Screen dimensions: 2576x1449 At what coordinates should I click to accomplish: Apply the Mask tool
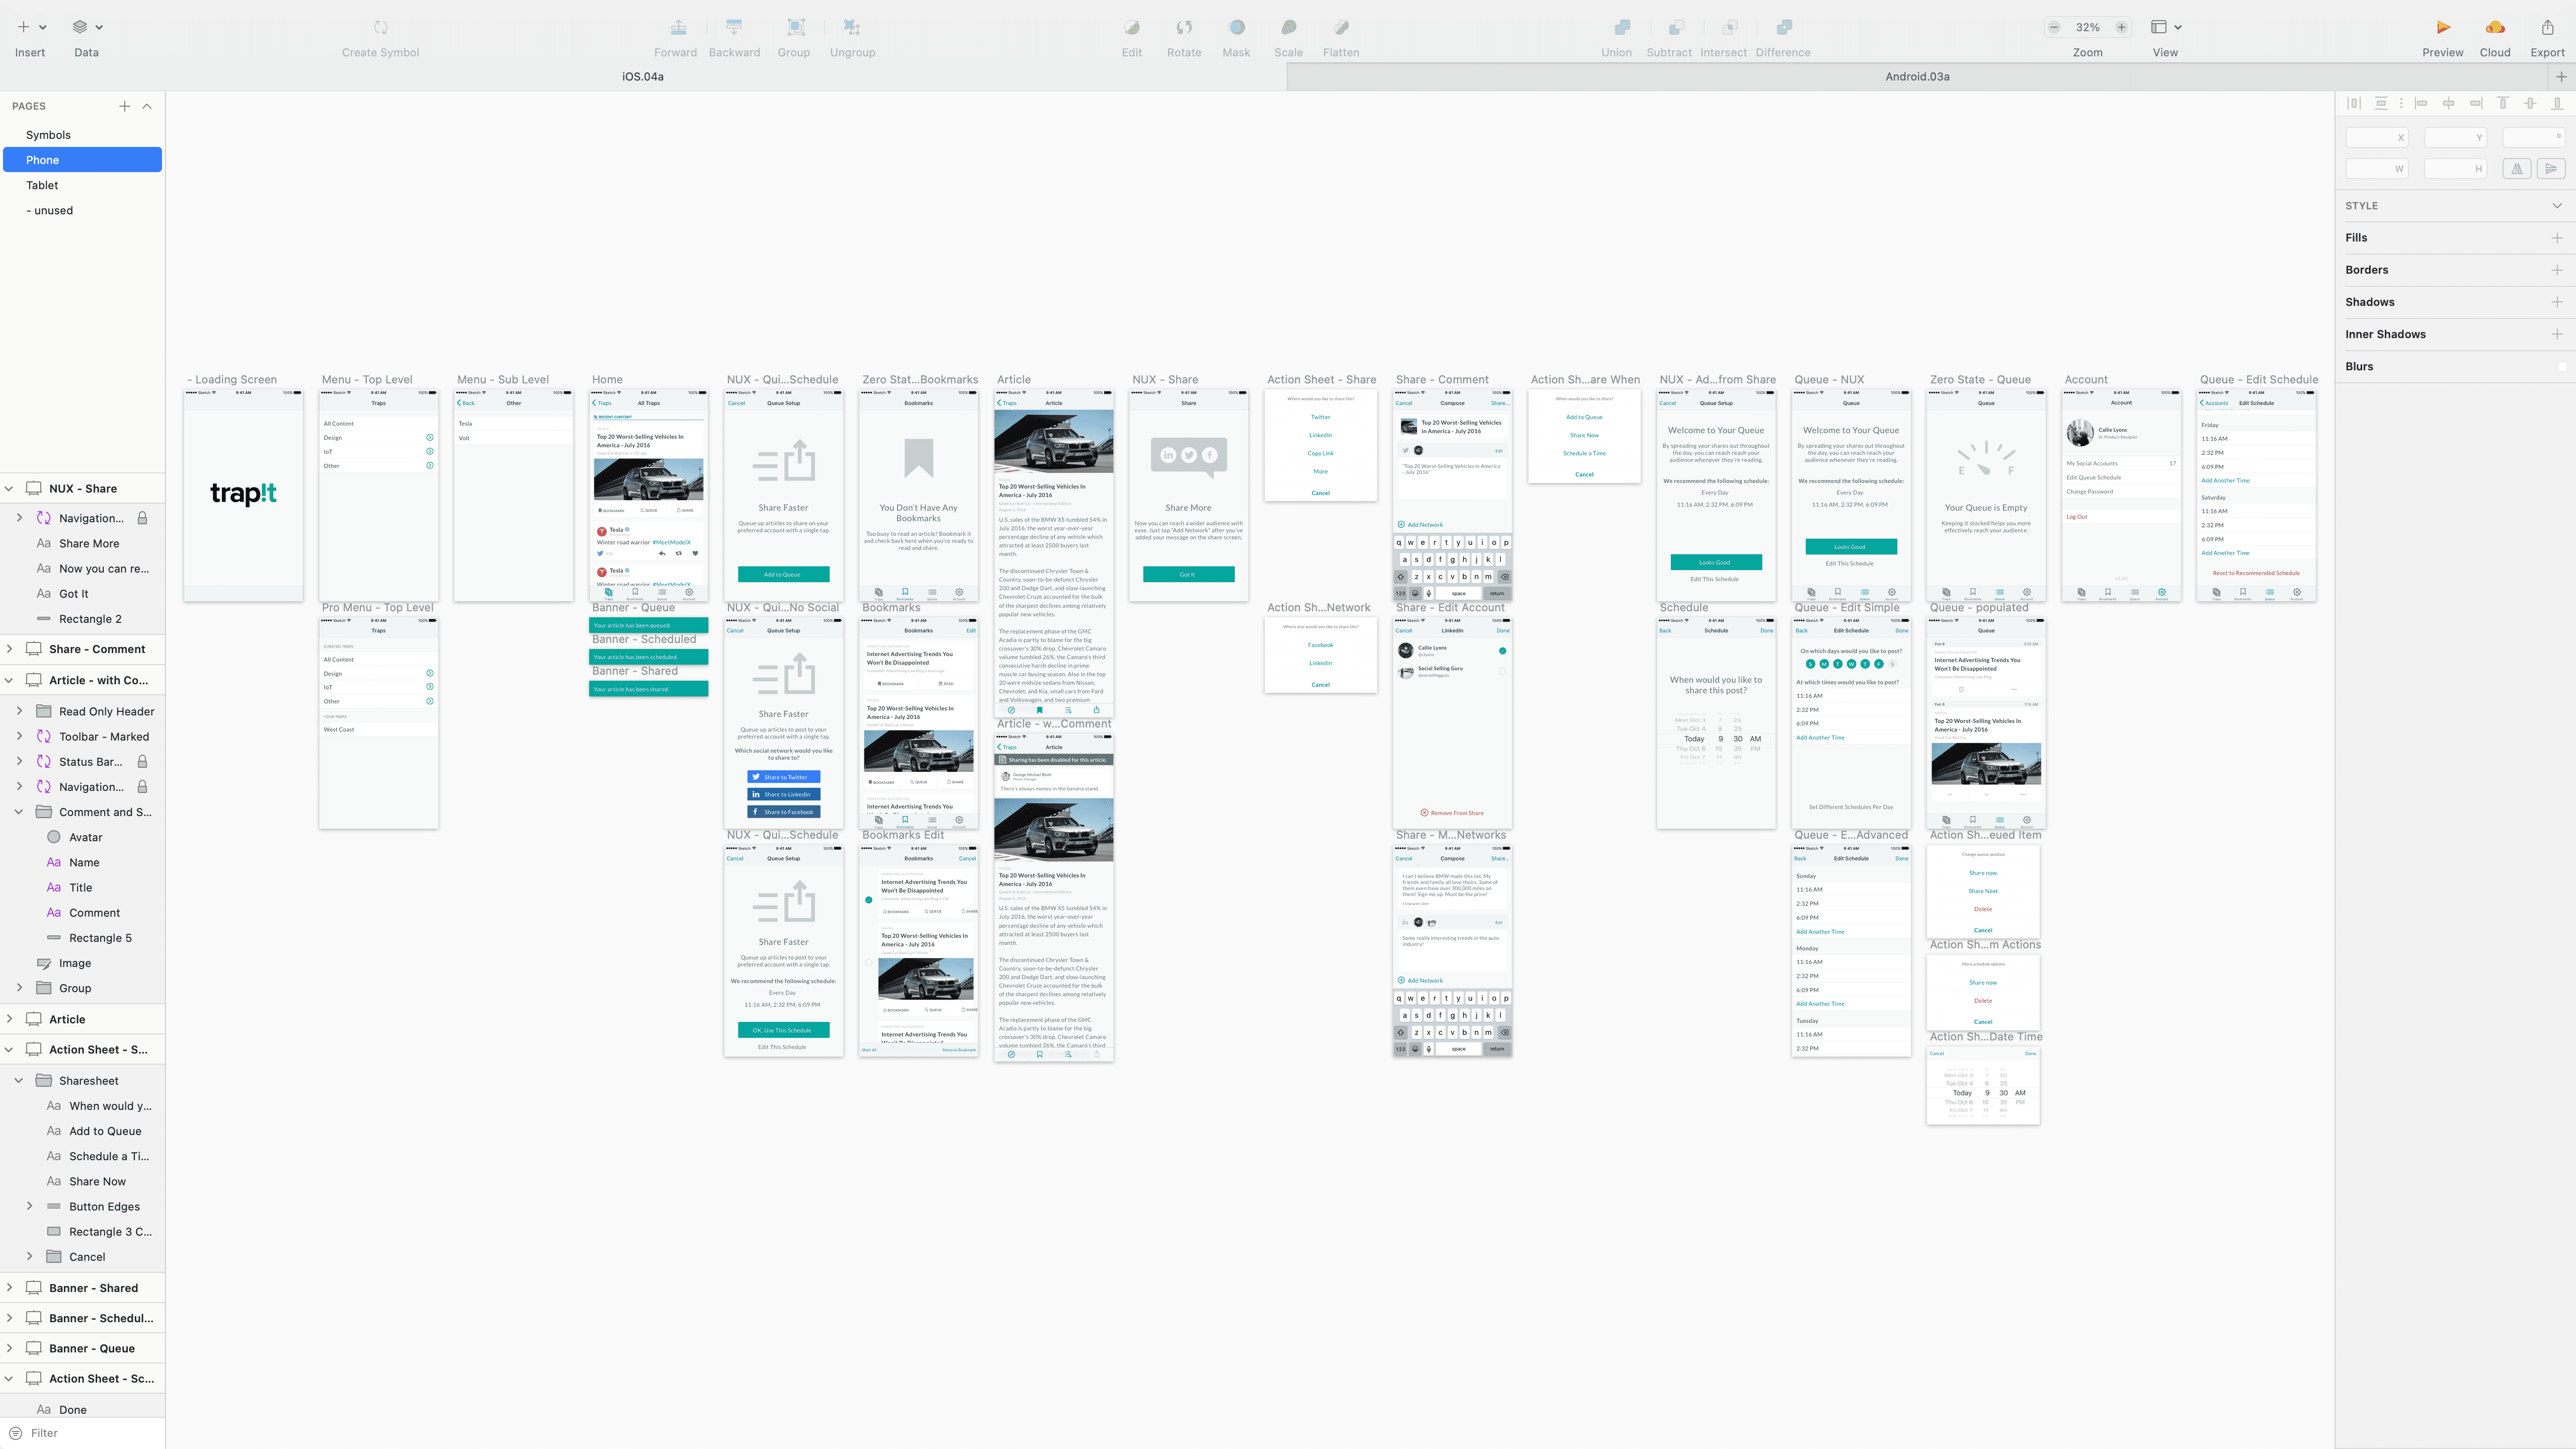pos(1237,27)
